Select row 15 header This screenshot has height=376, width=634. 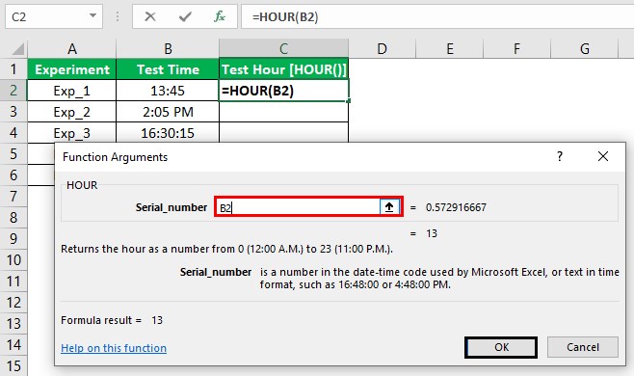[13, 366]
